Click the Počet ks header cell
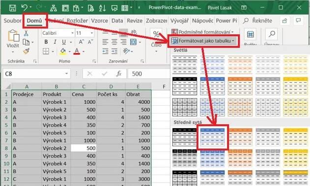The width and height of the screenshot is (310, 186). [111, 94]
